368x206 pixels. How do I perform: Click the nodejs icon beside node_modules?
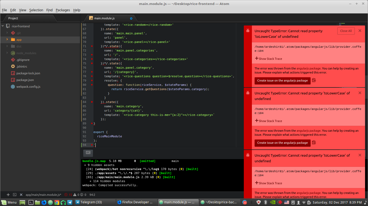click(x=13, y=53)
